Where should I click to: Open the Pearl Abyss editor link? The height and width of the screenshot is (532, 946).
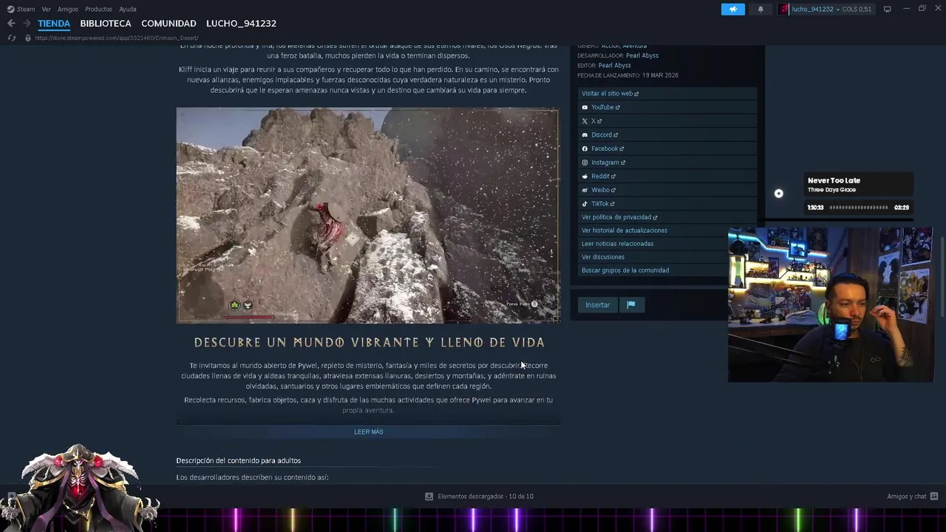pyautogui.click(x=615, y=65)
